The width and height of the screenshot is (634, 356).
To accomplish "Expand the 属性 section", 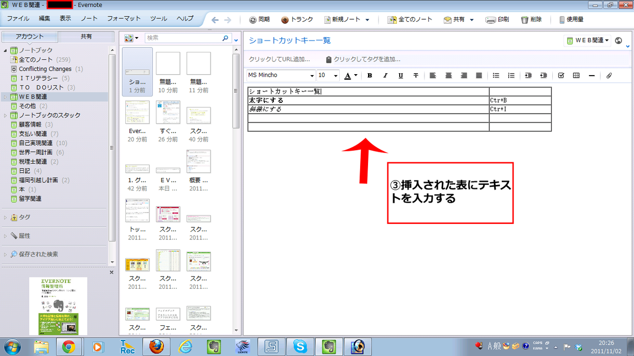I will click(5, 236).
